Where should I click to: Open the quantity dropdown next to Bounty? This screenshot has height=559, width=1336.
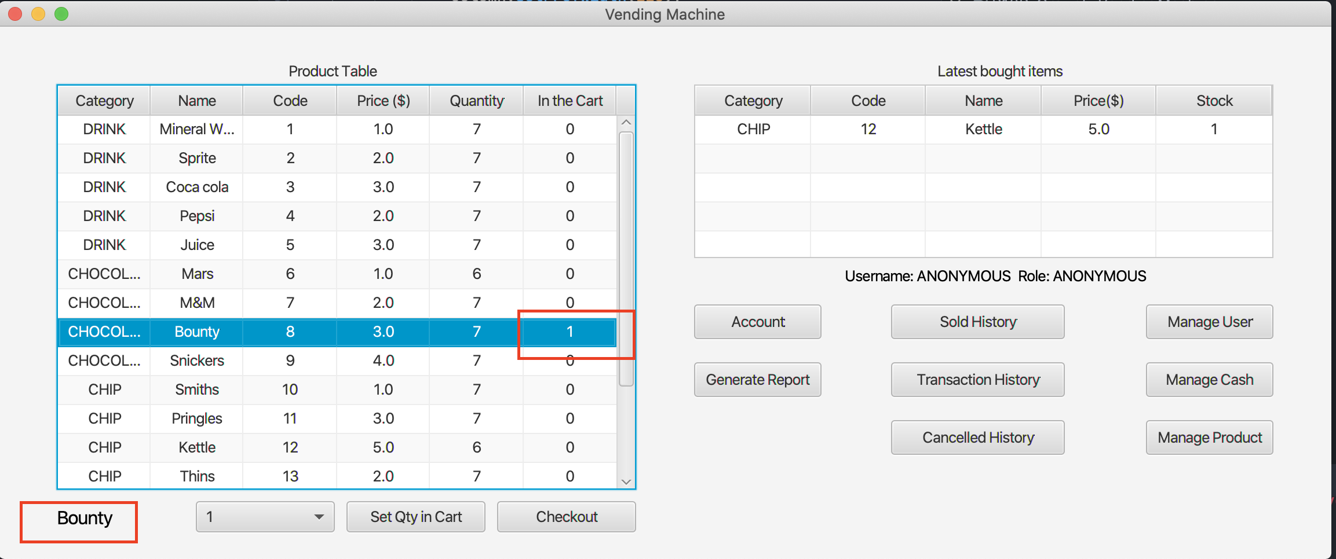(265, 517)
